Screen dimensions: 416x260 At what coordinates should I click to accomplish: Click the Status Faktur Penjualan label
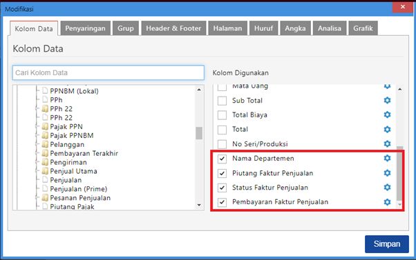(270, 188)
